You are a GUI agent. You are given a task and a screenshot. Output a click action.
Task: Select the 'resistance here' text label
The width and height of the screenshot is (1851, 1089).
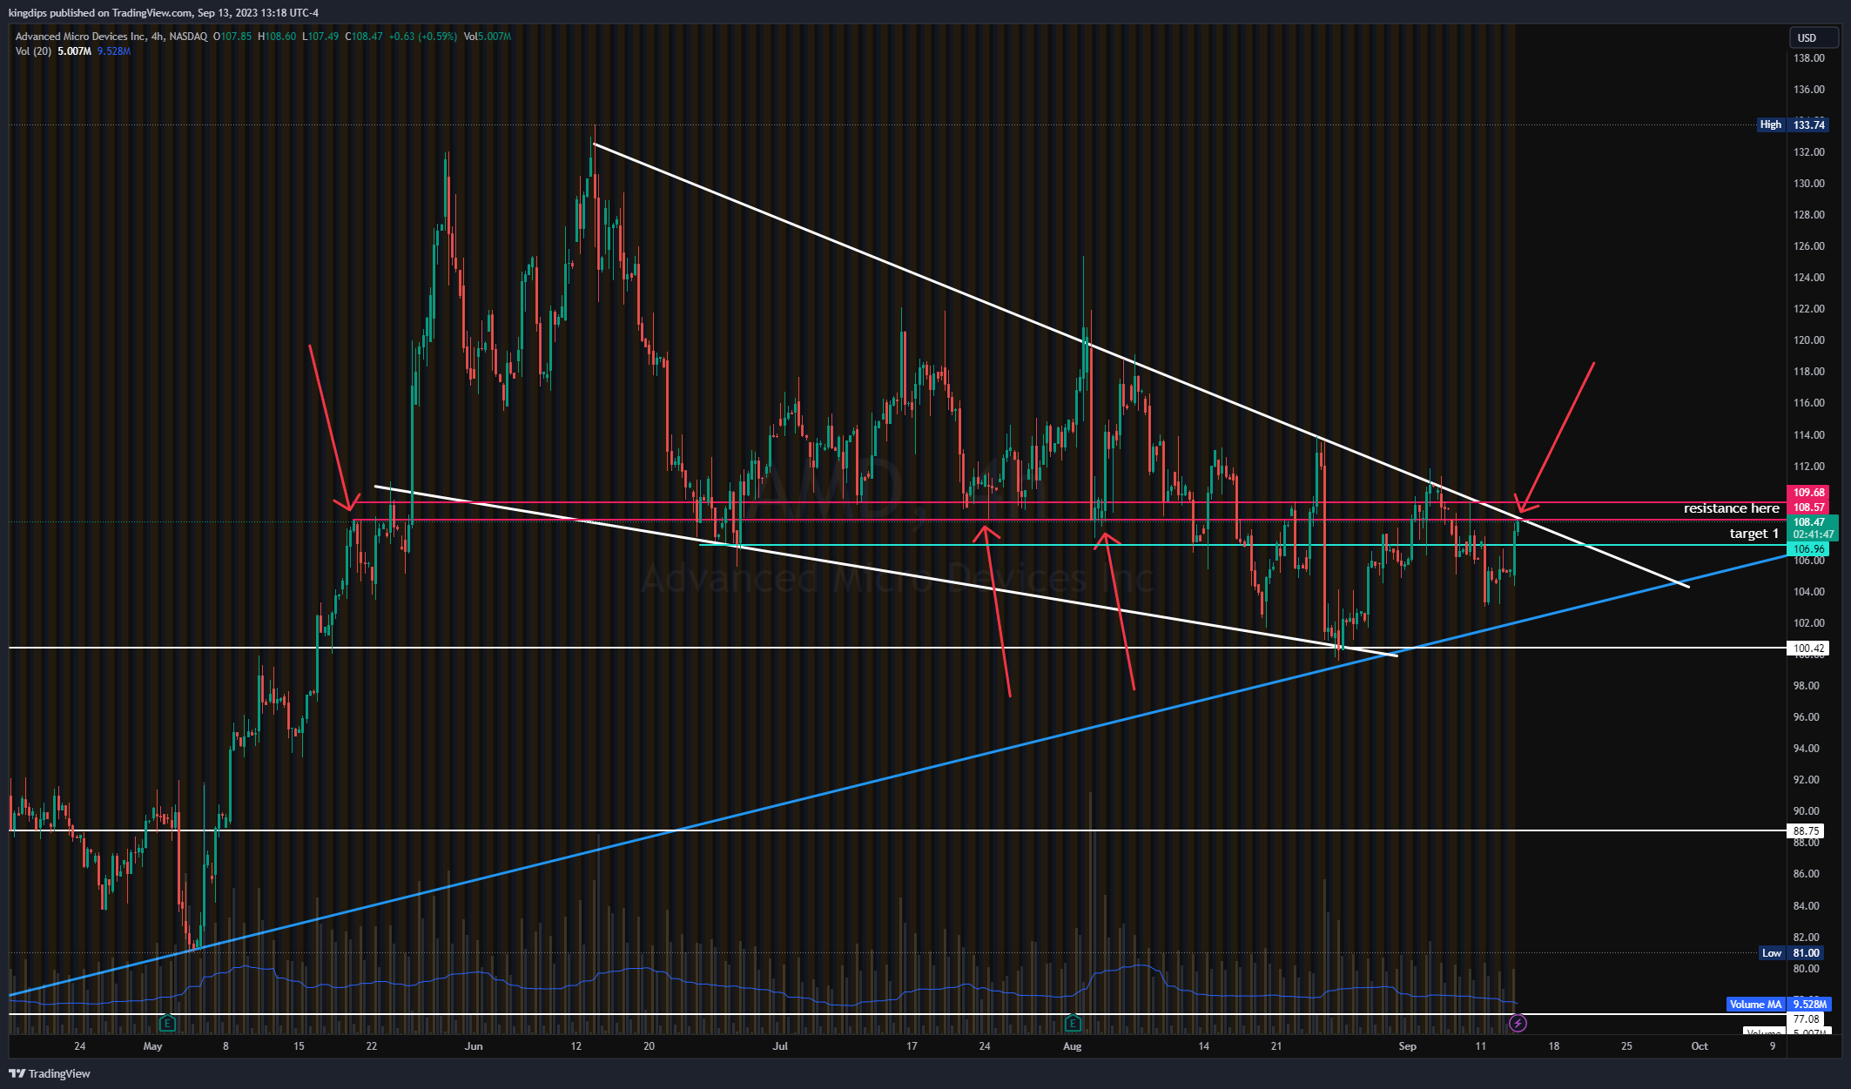[x=1731, y=508]
